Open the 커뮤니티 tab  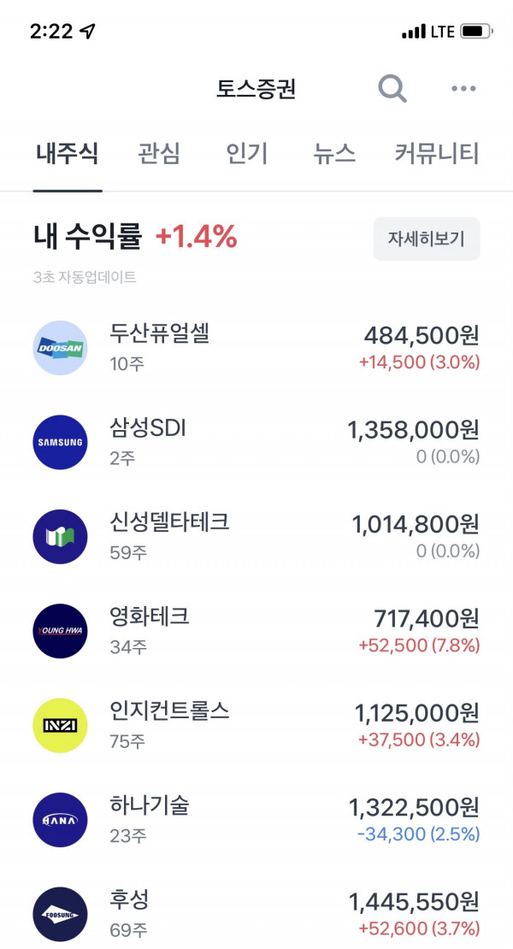[437, 153]
